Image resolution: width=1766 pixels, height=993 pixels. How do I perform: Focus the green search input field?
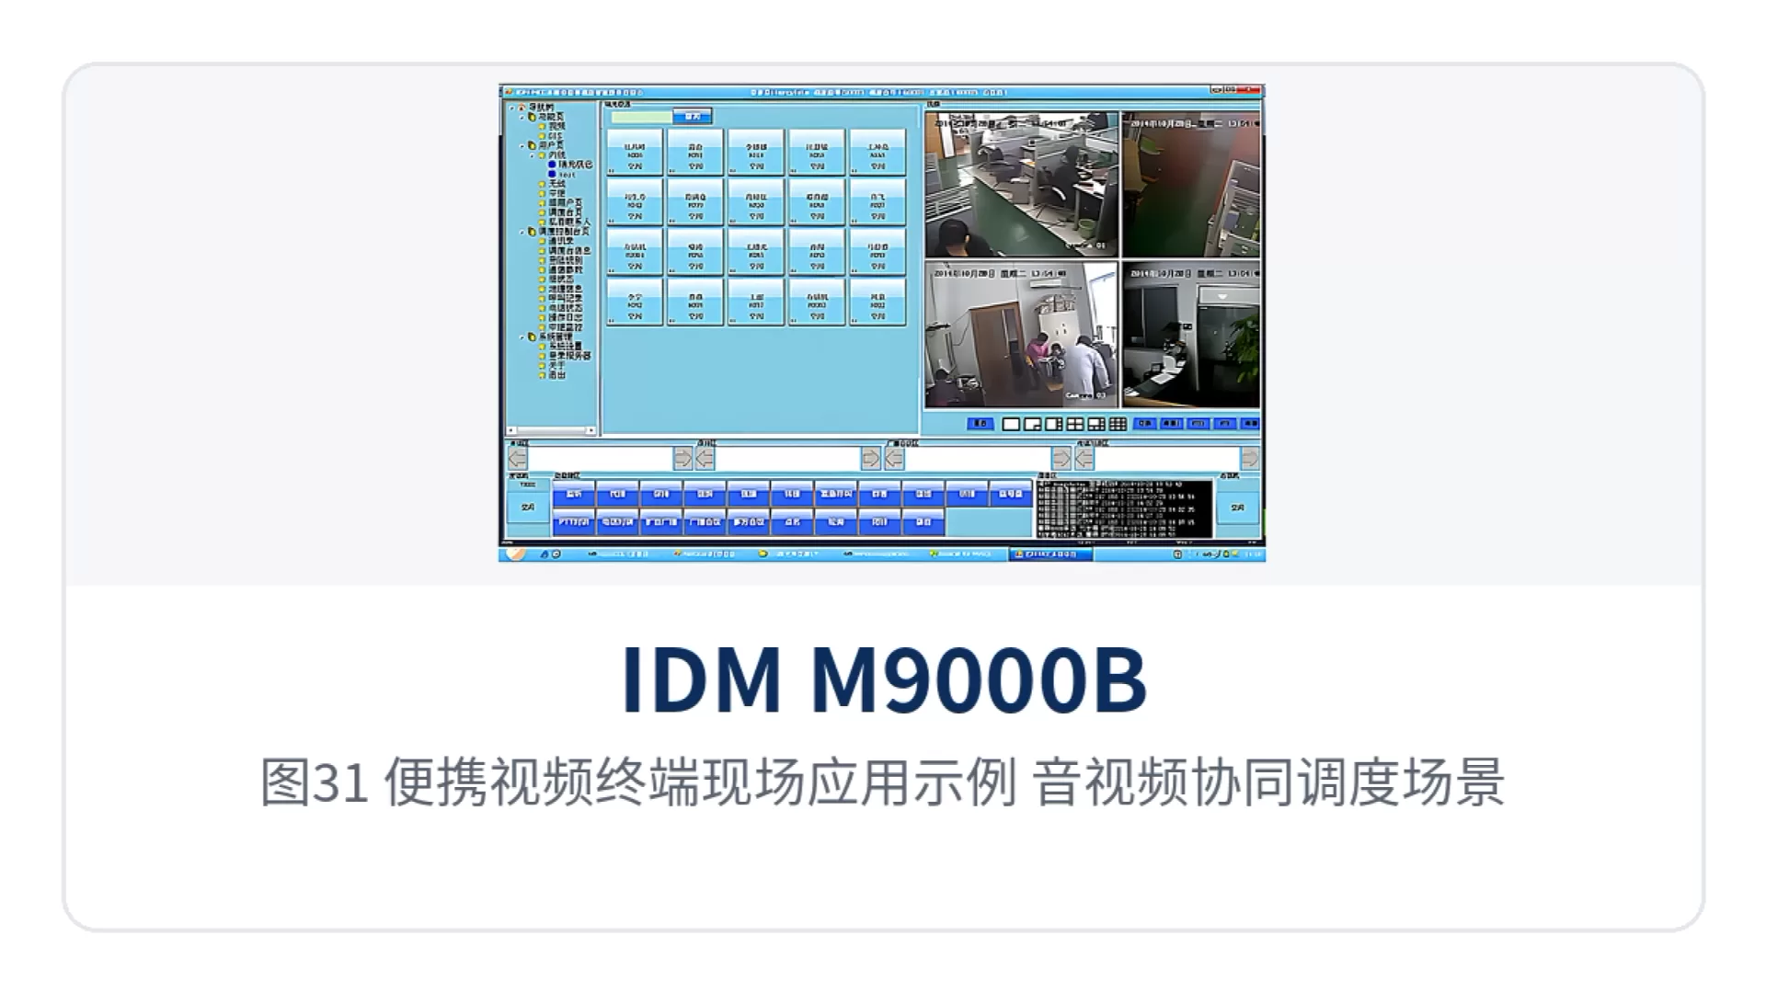[x=642, y=117]
